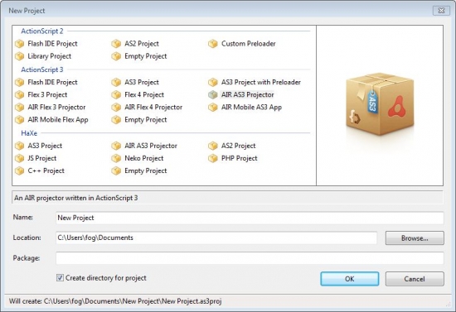Viewport: 456px width, 312px height.
Task: Click the ActionScript 3 group header
Action: point(42,70)
